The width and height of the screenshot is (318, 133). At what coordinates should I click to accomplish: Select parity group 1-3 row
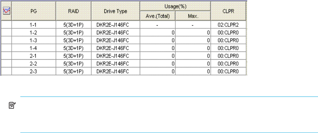(124, 40)
